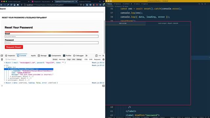Switch to the React Components devtools tab
This screenshot has height=118, width=210.
pos(55,56)
